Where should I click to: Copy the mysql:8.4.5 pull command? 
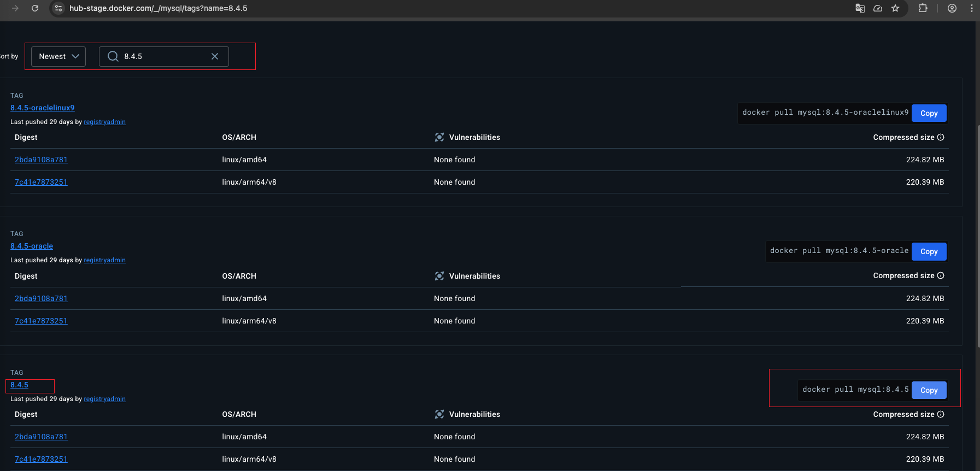coord(929,390)
